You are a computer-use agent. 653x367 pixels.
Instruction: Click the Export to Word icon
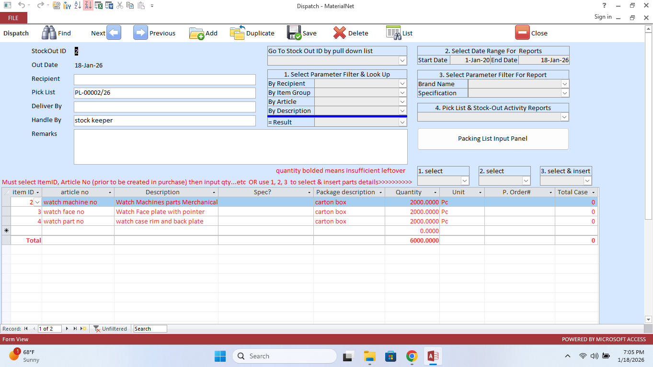click(109, 6)
